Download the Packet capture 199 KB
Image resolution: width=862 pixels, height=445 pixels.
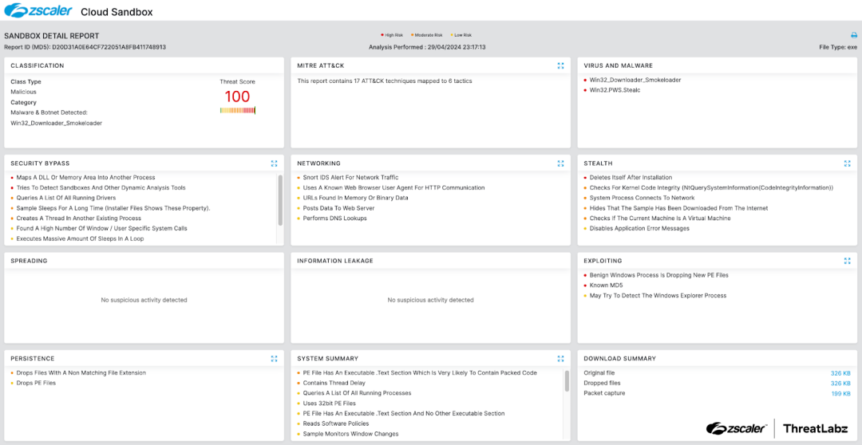pos(840,393)
